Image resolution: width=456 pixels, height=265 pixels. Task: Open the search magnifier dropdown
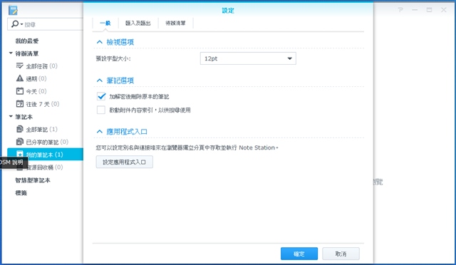(17, 24)
